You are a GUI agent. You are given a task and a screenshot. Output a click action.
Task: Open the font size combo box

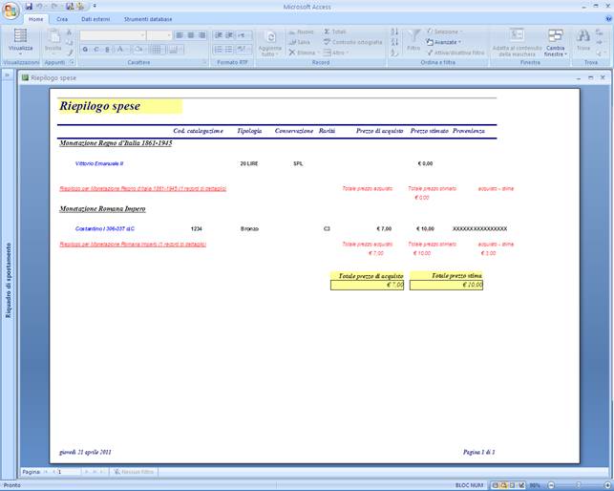[x=159, y=35]
